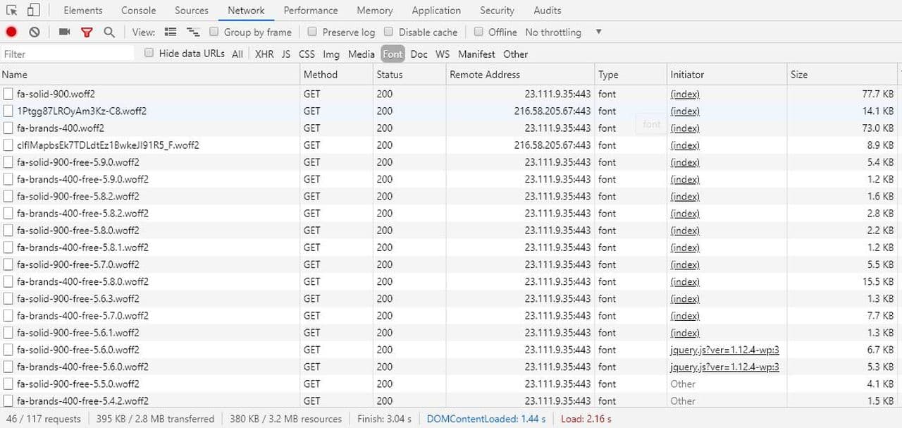
Task: Toggle the device toolbar icon
Action: 33,11
